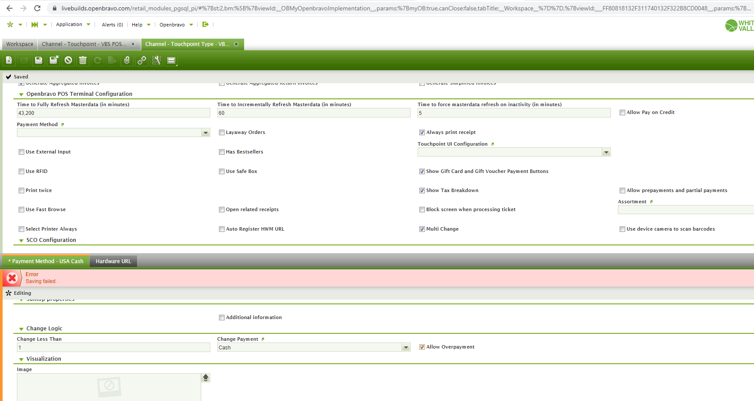Tick the Layaway Orders checkbox
Viewport: 754px width, 401px height.
pos(222,132)
